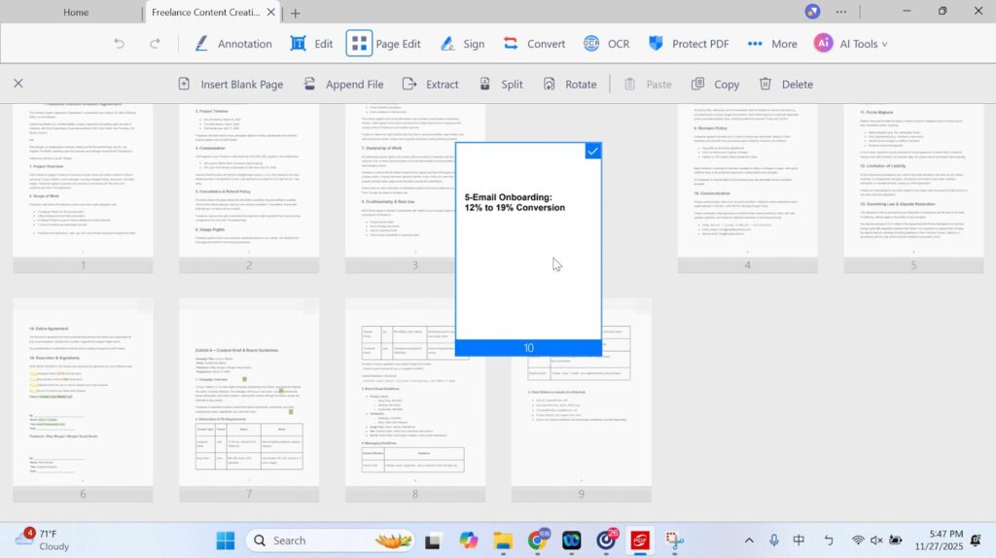
Task: Click the Undo arrow icon
Action: [x=119, y=44]
